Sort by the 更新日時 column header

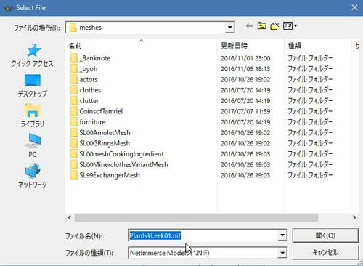point(250,45)
